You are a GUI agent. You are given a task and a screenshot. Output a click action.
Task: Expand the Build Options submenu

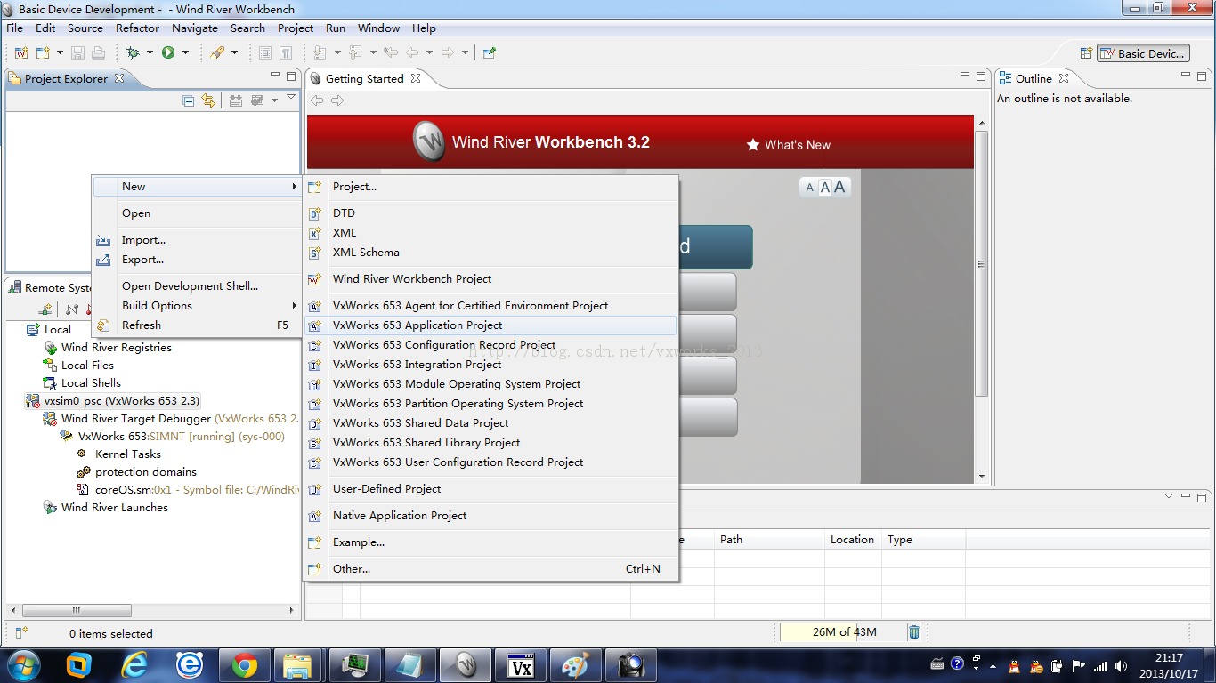pos(197,305)
